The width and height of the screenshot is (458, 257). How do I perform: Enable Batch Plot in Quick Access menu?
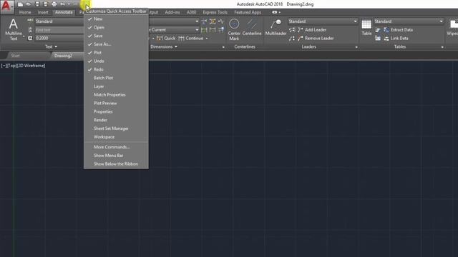point(116,78)
